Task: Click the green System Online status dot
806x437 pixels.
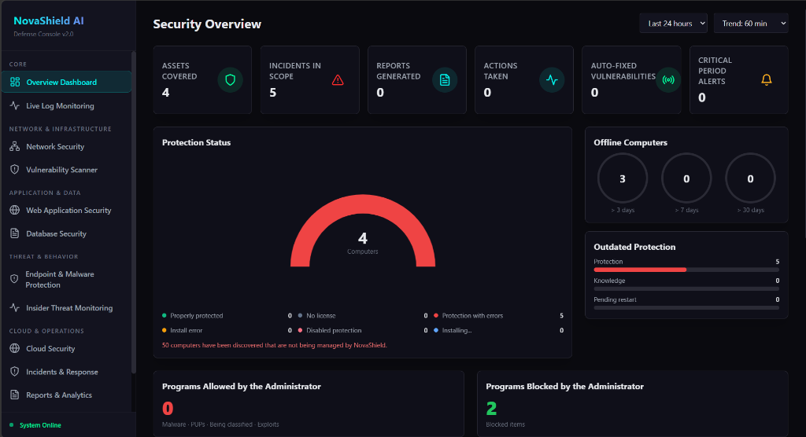Action: point(11,424)
